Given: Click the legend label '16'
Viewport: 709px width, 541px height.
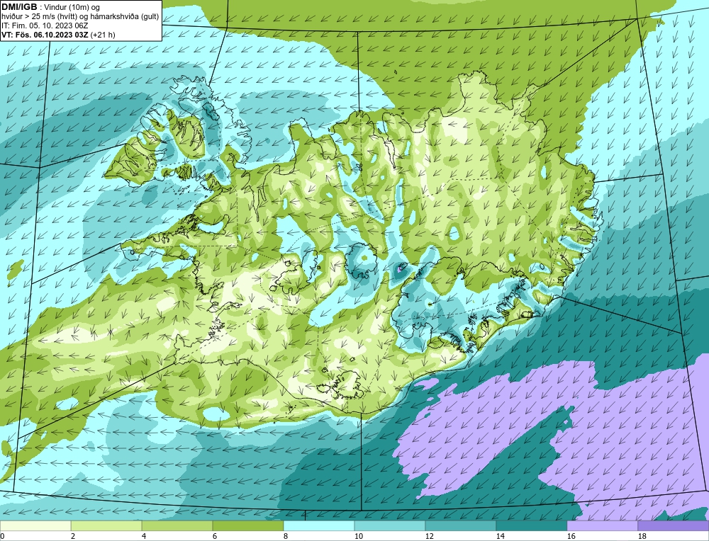Looking at the screenshot, I should 571,536.
